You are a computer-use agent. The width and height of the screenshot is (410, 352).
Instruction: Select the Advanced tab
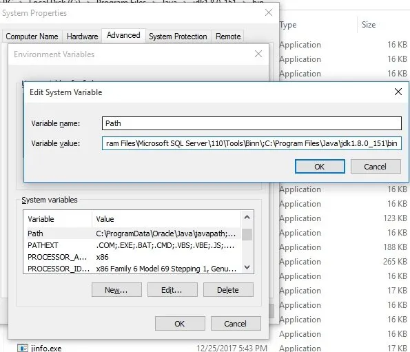tap(123, 35)
